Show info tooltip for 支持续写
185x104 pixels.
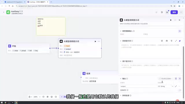pyautogui.click(x=127, y=90)
